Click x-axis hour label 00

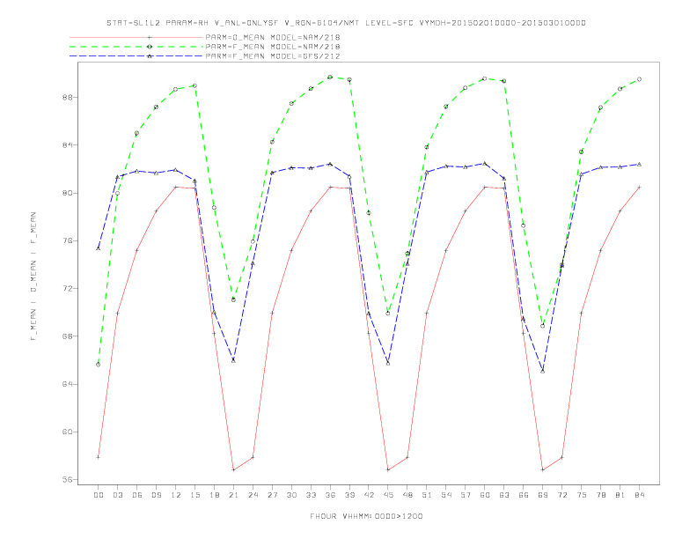tap(99, 495)
